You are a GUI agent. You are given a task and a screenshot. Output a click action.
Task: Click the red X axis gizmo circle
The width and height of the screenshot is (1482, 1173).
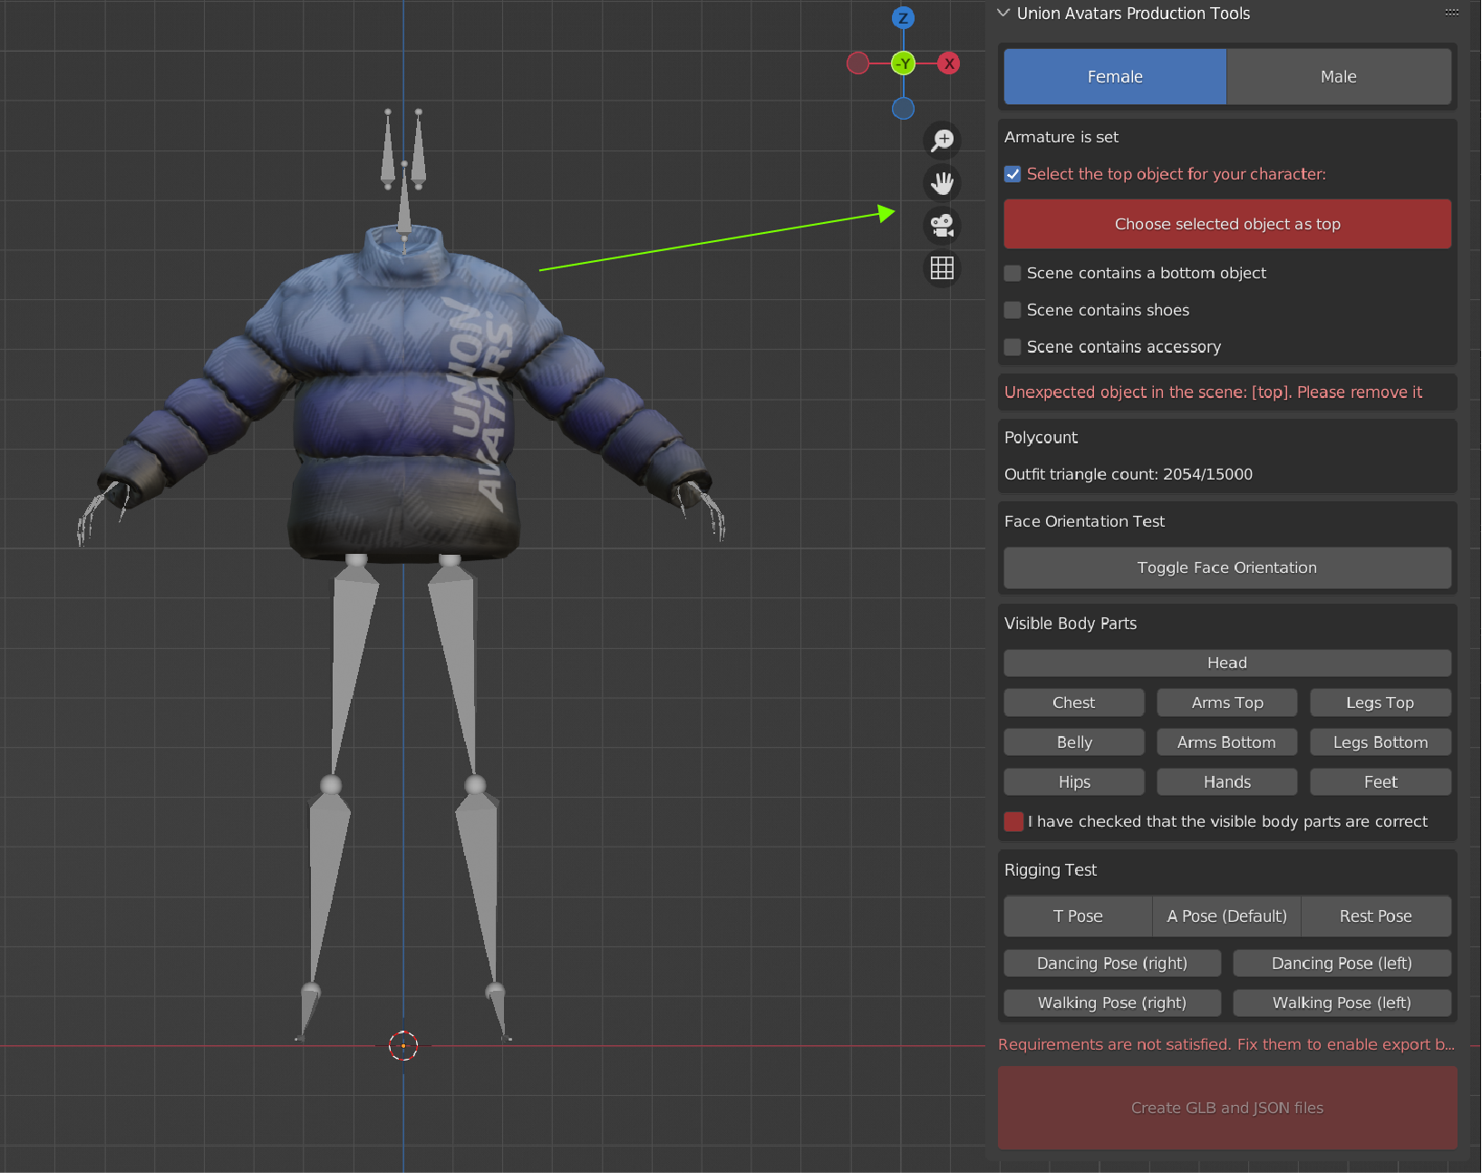[x=949, y=63]
